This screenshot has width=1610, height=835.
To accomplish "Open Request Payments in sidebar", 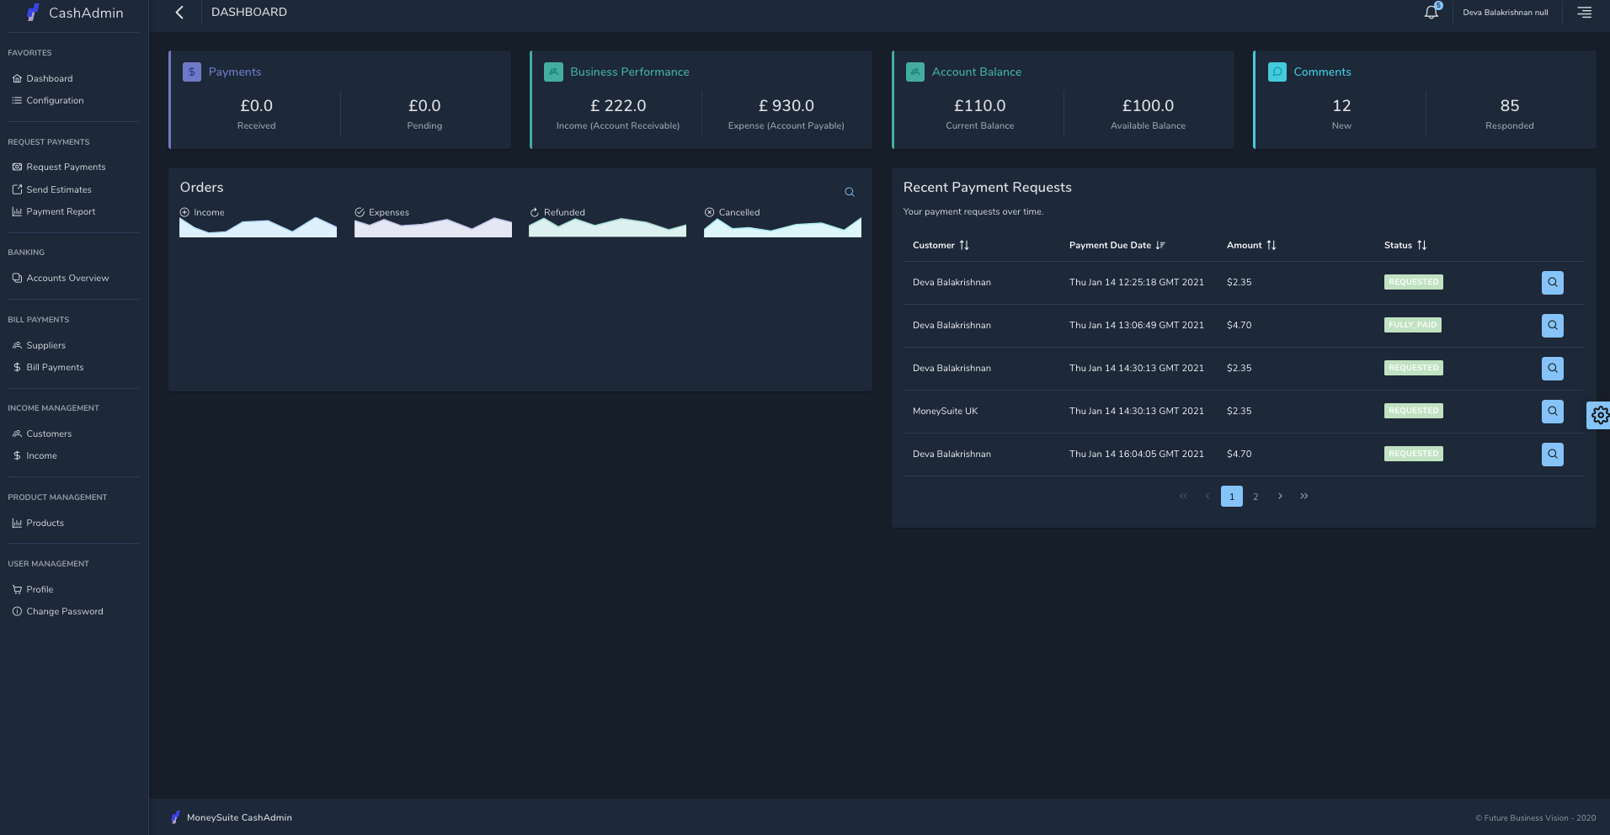I will pyautogui.click(x=66, y=168).
